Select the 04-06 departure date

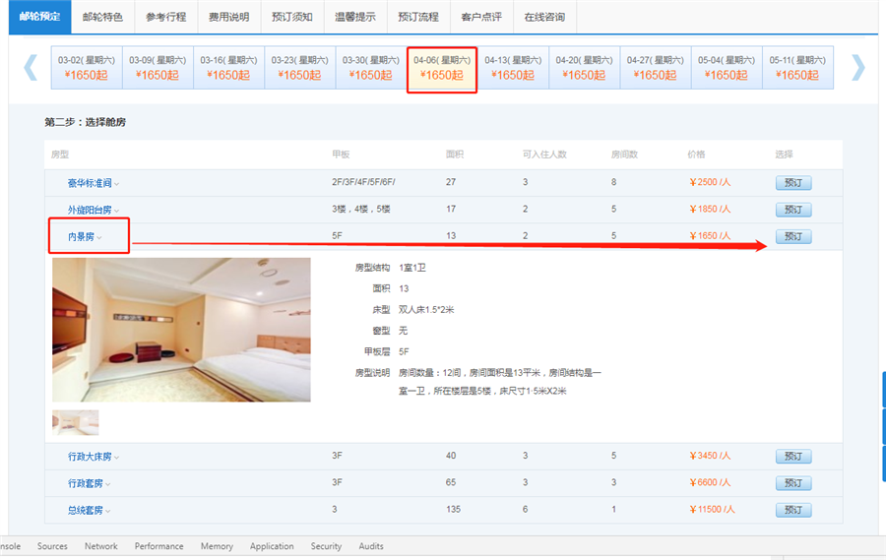click(442, 68)
